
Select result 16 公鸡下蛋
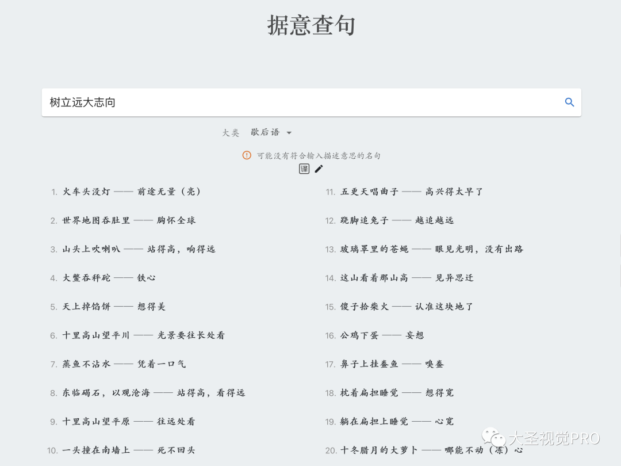pyautogui.click(x=382, y=335)
